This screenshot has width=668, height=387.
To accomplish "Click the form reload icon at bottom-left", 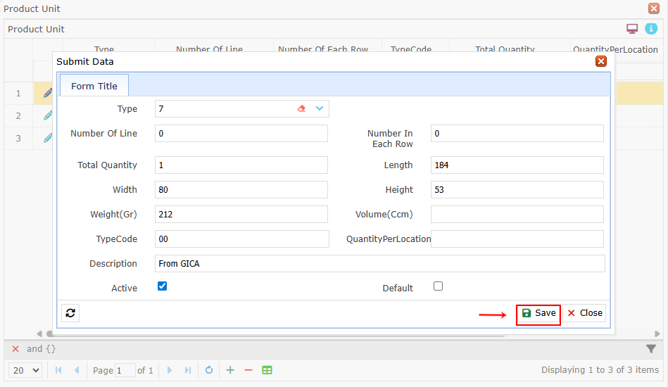I will coord(70,313).
